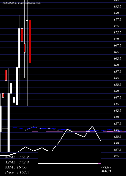The image size is (126, 176).
Task: Click the 160 price axis label
Action: (x=116, y=65)
